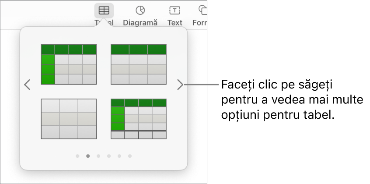Jump to fourth page dot indicator
This screenshot has width=370, height=184.
(109, 156)
